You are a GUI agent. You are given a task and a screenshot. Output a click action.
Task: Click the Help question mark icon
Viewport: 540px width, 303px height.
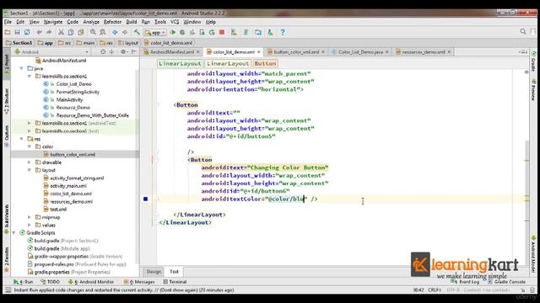click(x=283, y=32)
